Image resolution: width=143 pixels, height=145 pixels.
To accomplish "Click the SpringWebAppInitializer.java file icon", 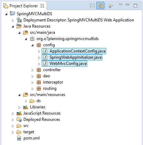I will pyautogui.click(x=45, y=57).
